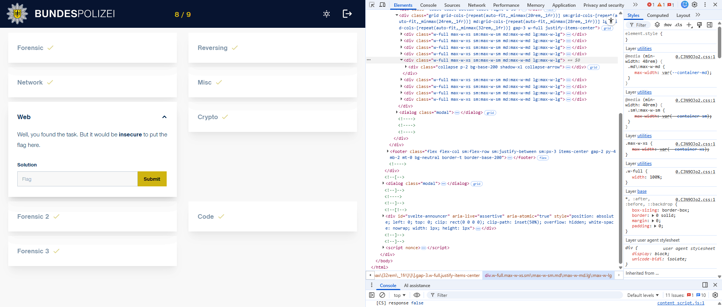Collapse the Web challenge card
Viewport: 722px width, 307px height.
tap(164, 117)
